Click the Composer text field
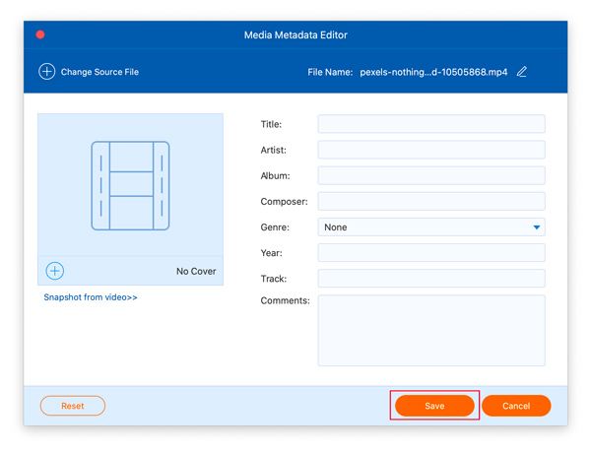 [x=430, y=201]
